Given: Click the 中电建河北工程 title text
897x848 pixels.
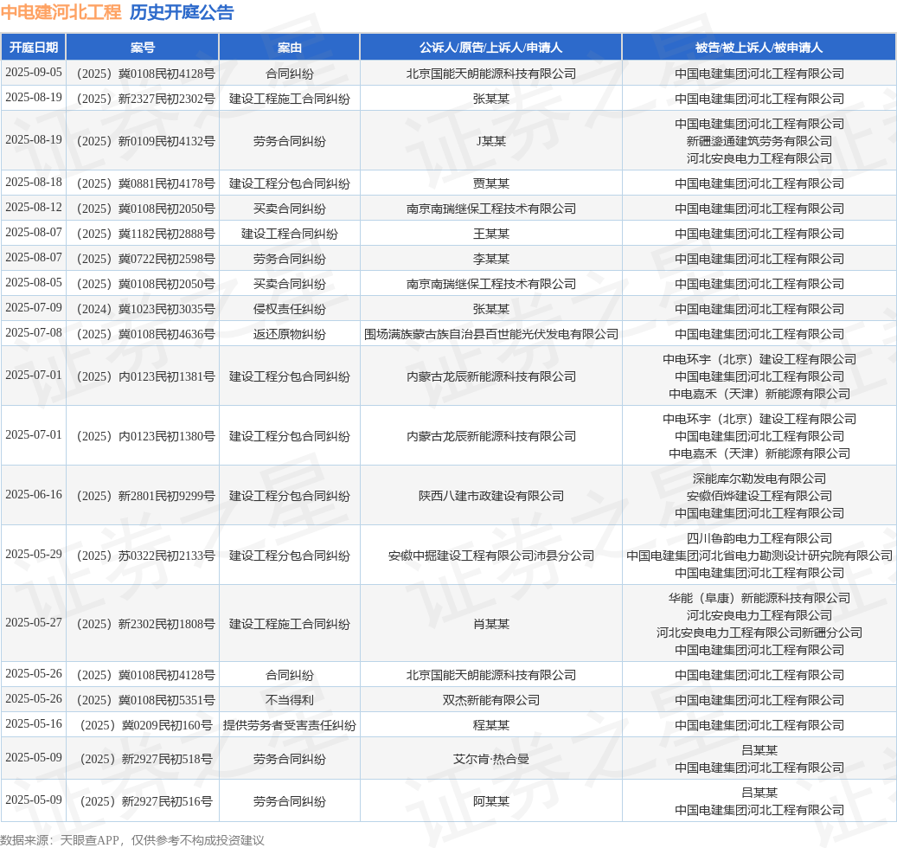Looking at the screenshot, I should point(61,12).
